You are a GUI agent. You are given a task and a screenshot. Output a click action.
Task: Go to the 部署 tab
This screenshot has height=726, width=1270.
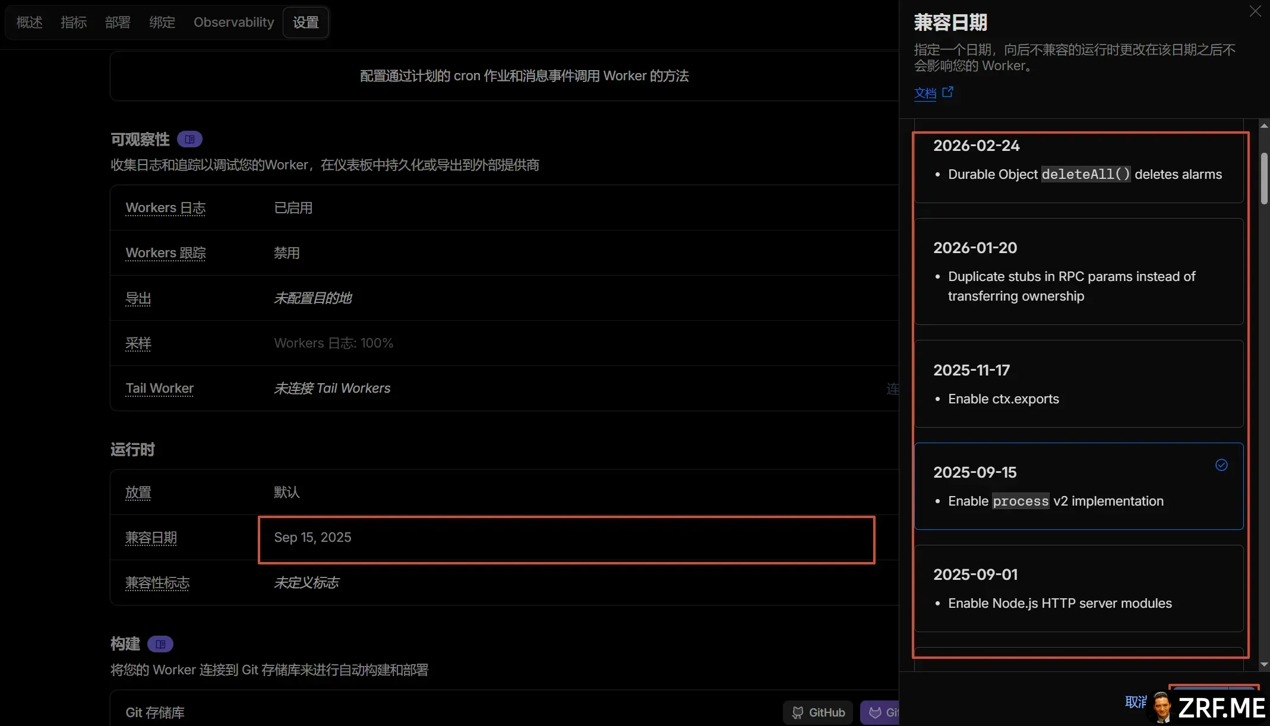118,23
